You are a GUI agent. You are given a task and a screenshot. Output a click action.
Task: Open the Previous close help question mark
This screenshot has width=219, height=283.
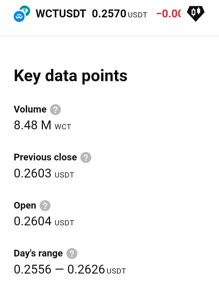pyautogui.click(x=86, y=157)
